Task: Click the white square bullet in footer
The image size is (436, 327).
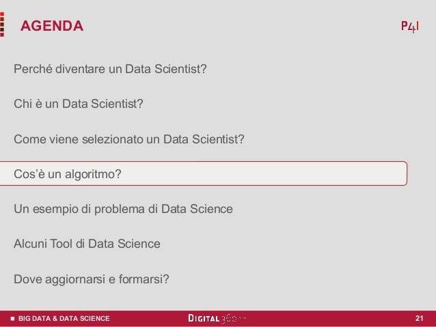Action: (12, 318)
